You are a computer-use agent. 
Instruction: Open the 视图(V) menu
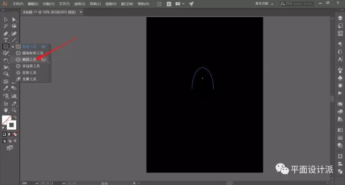pyautogui.click(x=111, y=4)
